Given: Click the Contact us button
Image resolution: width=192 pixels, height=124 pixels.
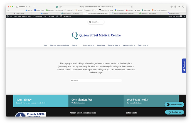Looking at the screenshot, I should click(x=174, y=112).
